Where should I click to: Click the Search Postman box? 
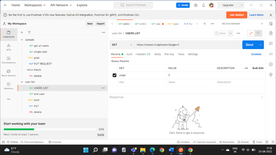tap(133, 5)
